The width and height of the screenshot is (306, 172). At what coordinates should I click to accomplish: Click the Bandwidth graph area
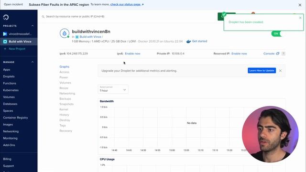(191, 127)
